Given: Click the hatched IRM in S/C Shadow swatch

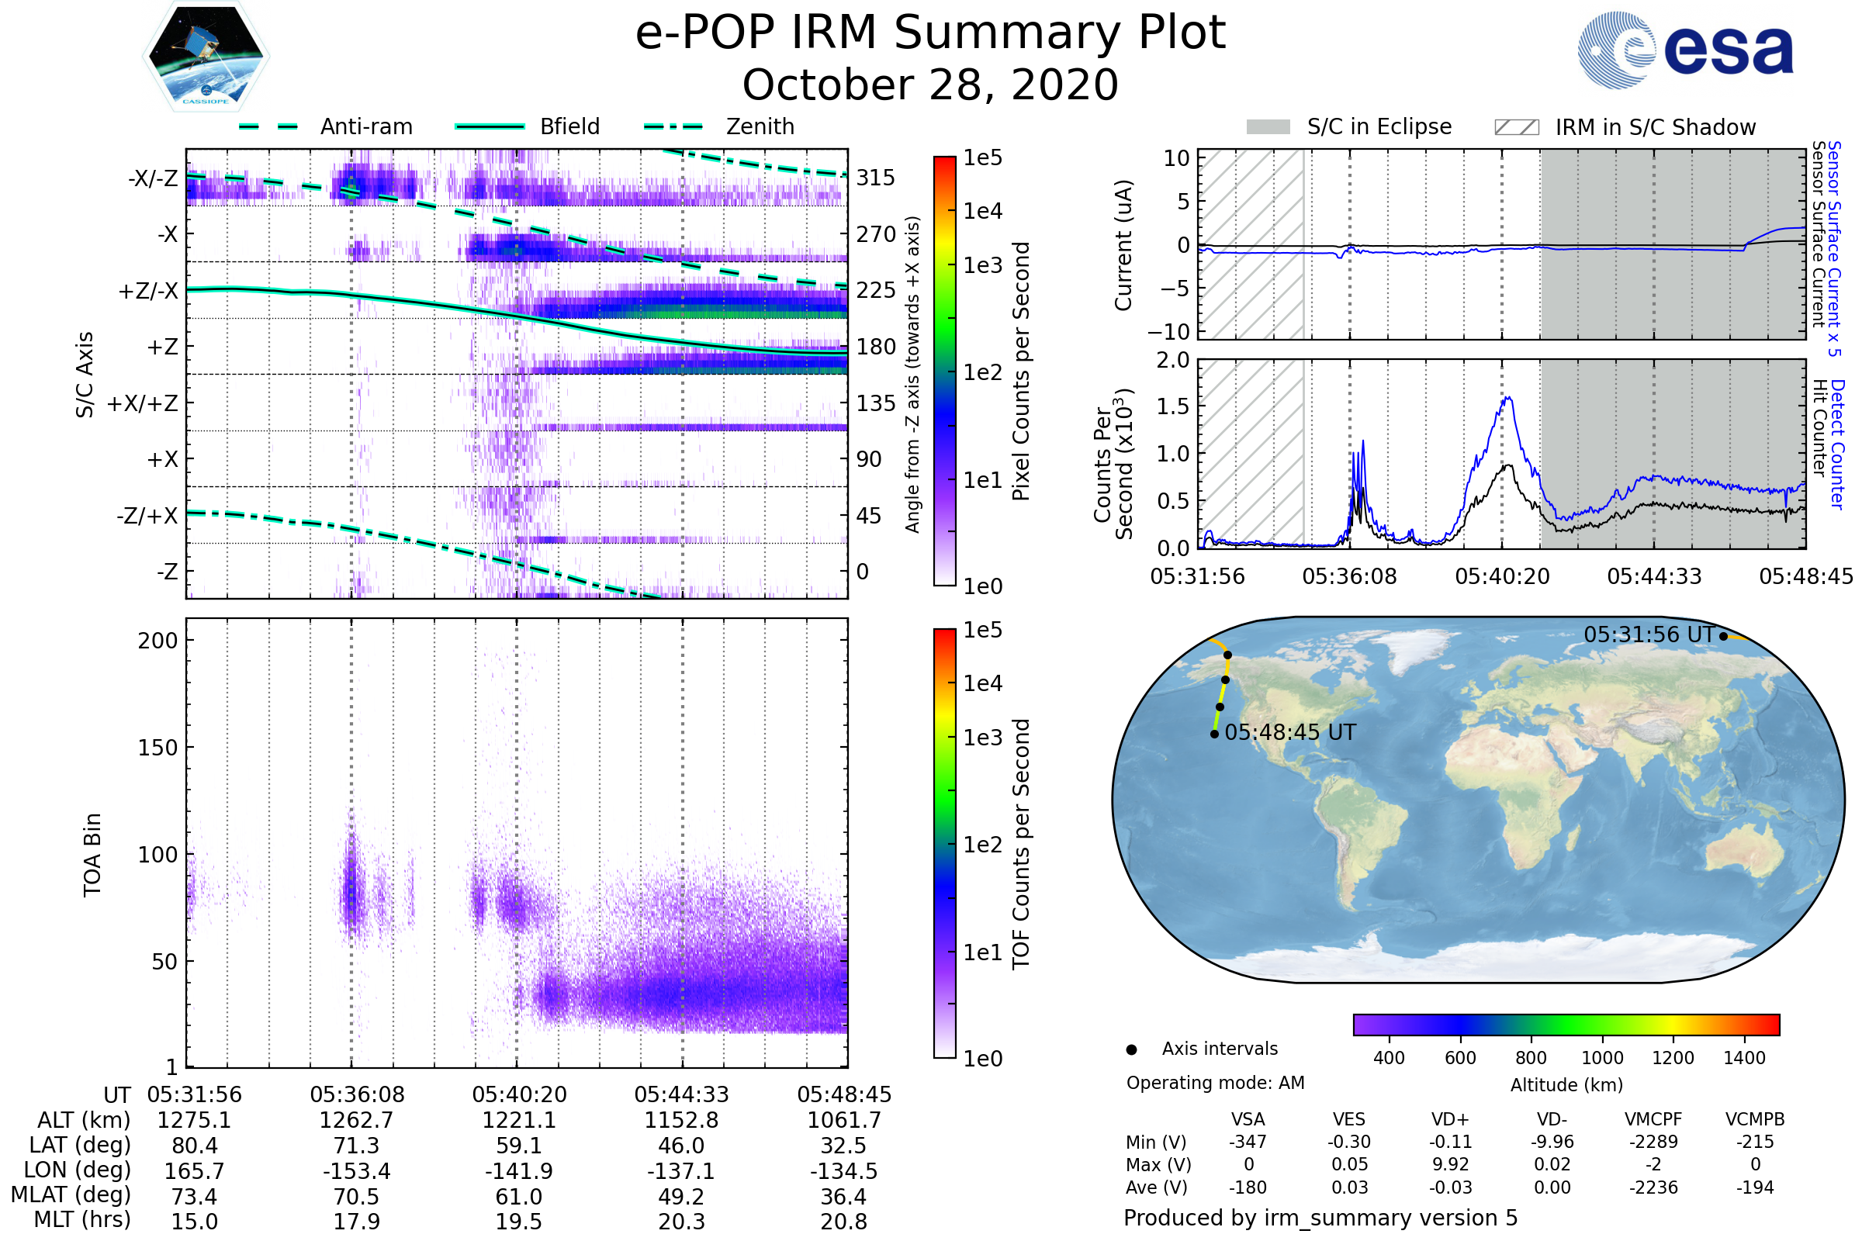Looking at the screenshot, I should click(1517, 127).
